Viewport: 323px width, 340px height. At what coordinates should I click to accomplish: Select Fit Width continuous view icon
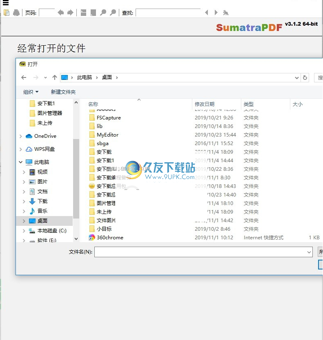pyautogui.click(x=83, y=13)
